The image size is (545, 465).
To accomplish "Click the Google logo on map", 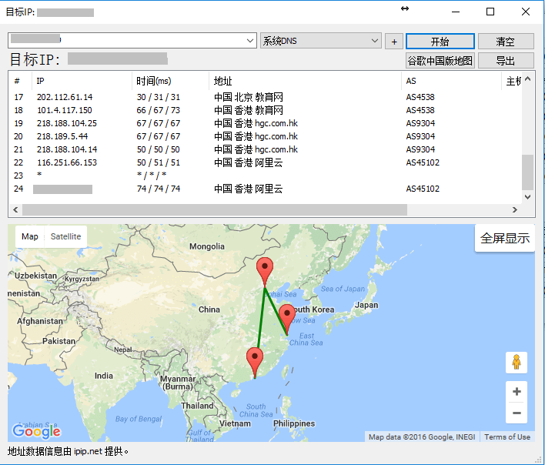I will pos(36,431).
